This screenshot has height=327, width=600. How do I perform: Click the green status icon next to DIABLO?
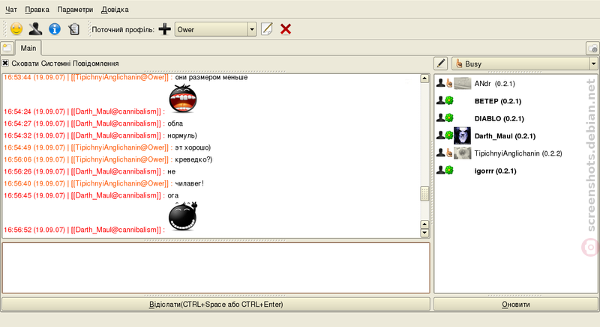coord(449,118)
